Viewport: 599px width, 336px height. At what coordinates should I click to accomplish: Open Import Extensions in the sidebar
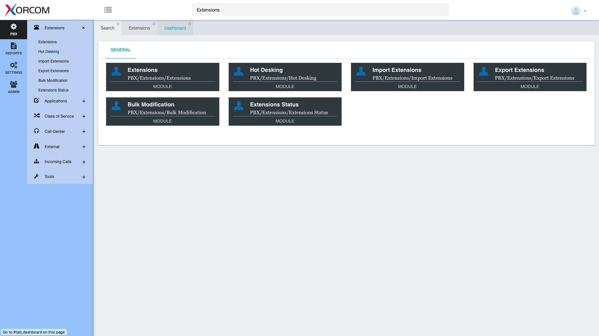53,61
